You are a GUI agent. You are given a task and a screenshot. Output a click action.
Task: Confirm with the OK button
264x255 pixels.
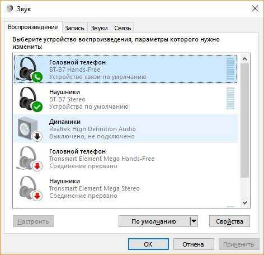[148, 244]
